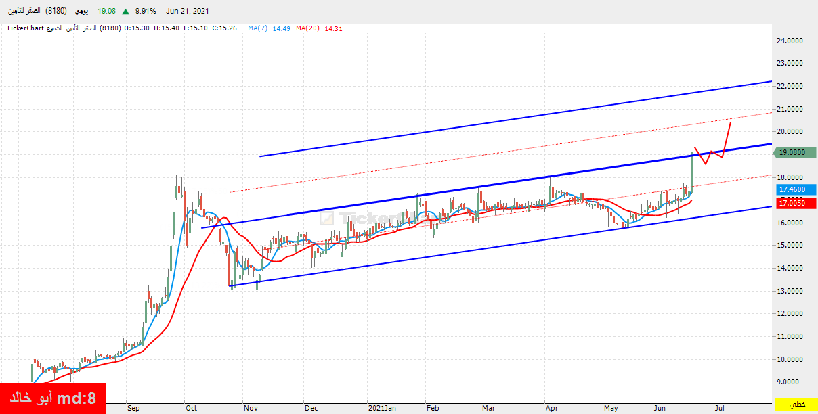818x414 pixels.
Task: Click the Jul label on time axis
Action: pos(719,408)
